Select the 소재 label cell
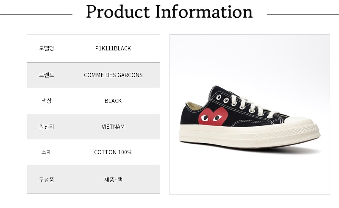 click(47, 152)
